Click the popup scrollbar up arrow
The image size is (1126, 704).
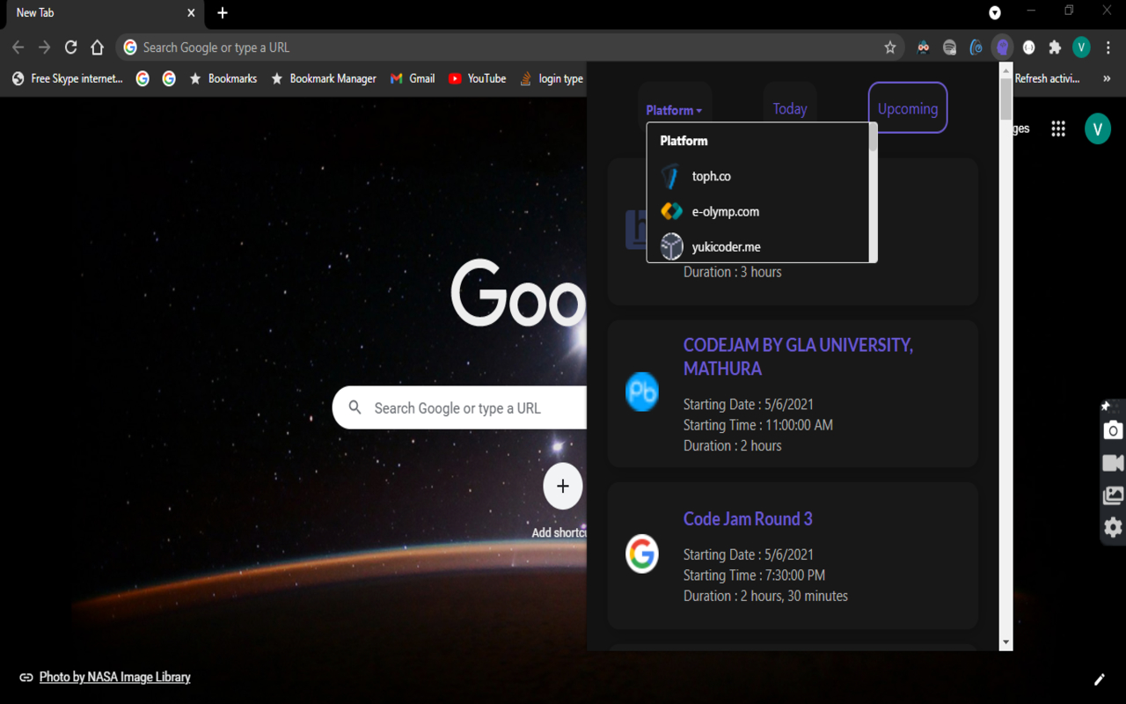(x=1006, y=70)
